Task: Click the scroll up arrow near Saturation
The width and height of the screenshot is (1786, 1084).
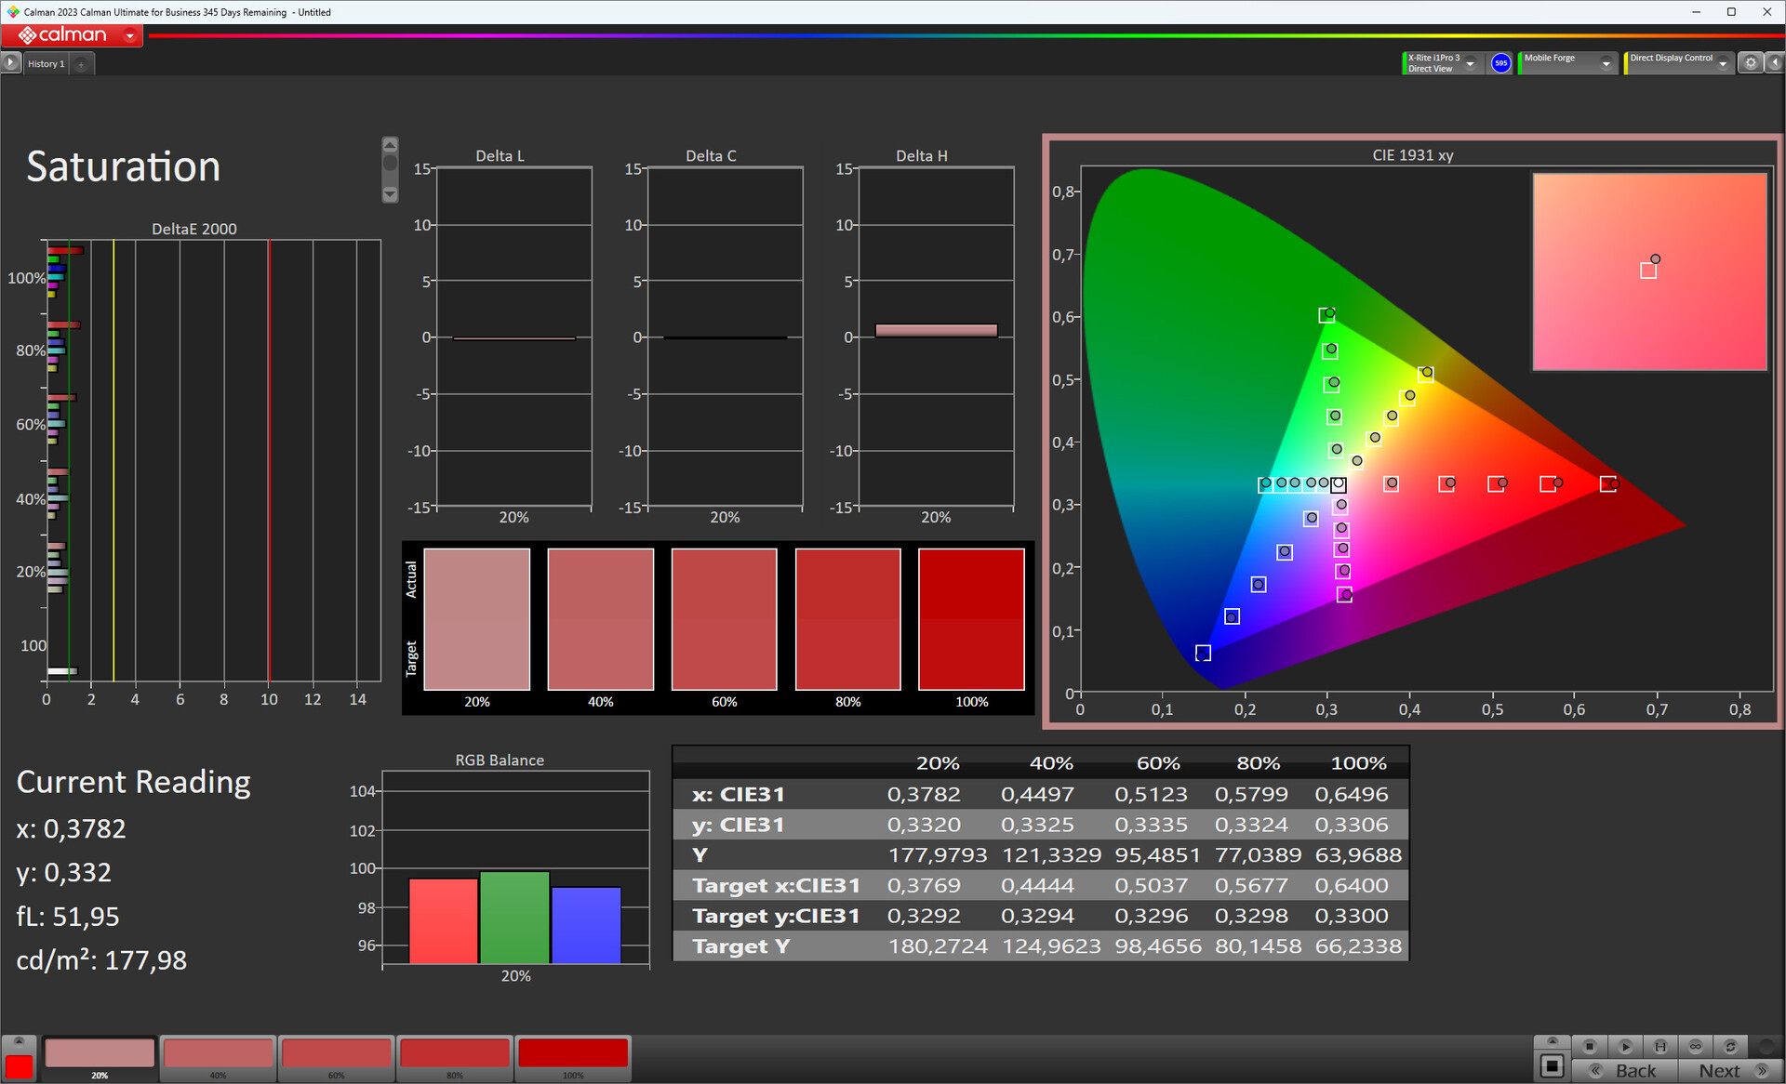Action: (x=390, y=145)
